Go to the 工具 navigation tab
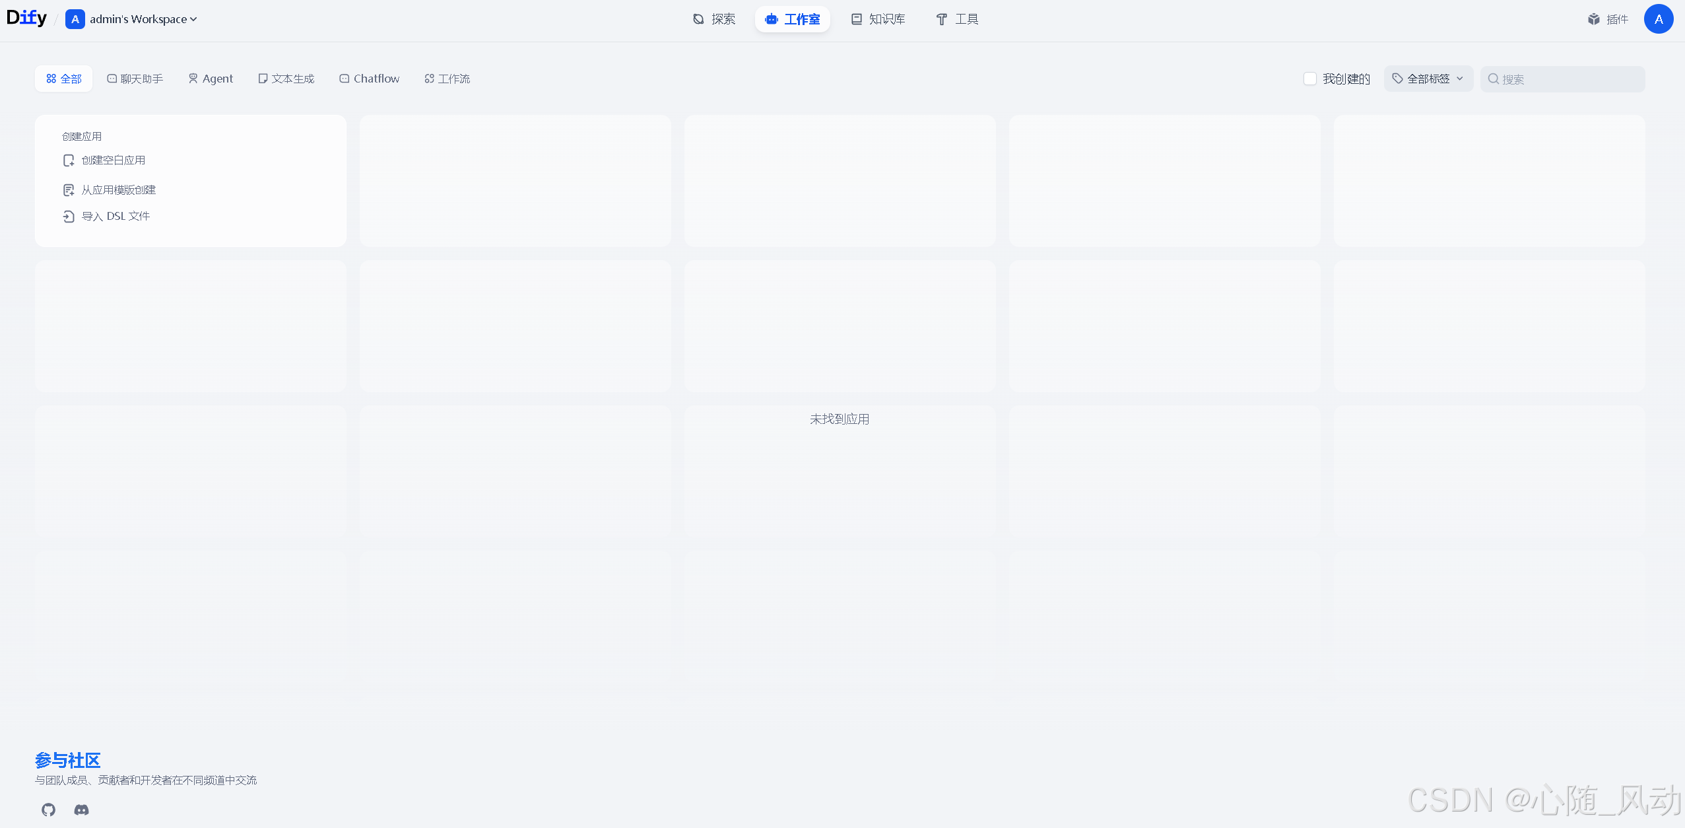Screen dimensions: 1685x828 pos(957,19)
